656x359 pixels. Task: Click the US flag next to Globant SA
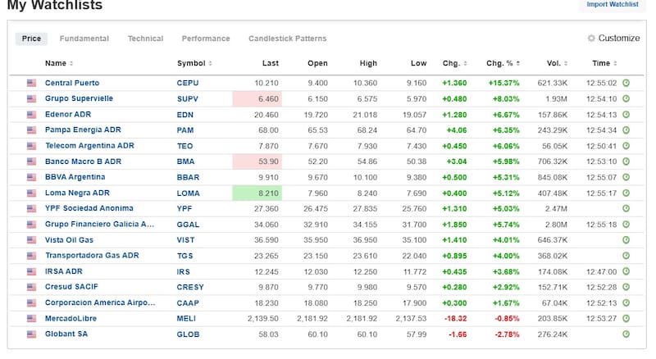[32, 334]
